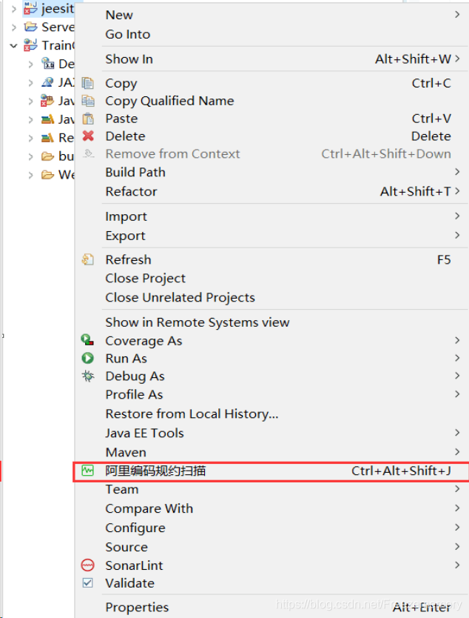Click the Paste clipboard icon

pos(88,119)
